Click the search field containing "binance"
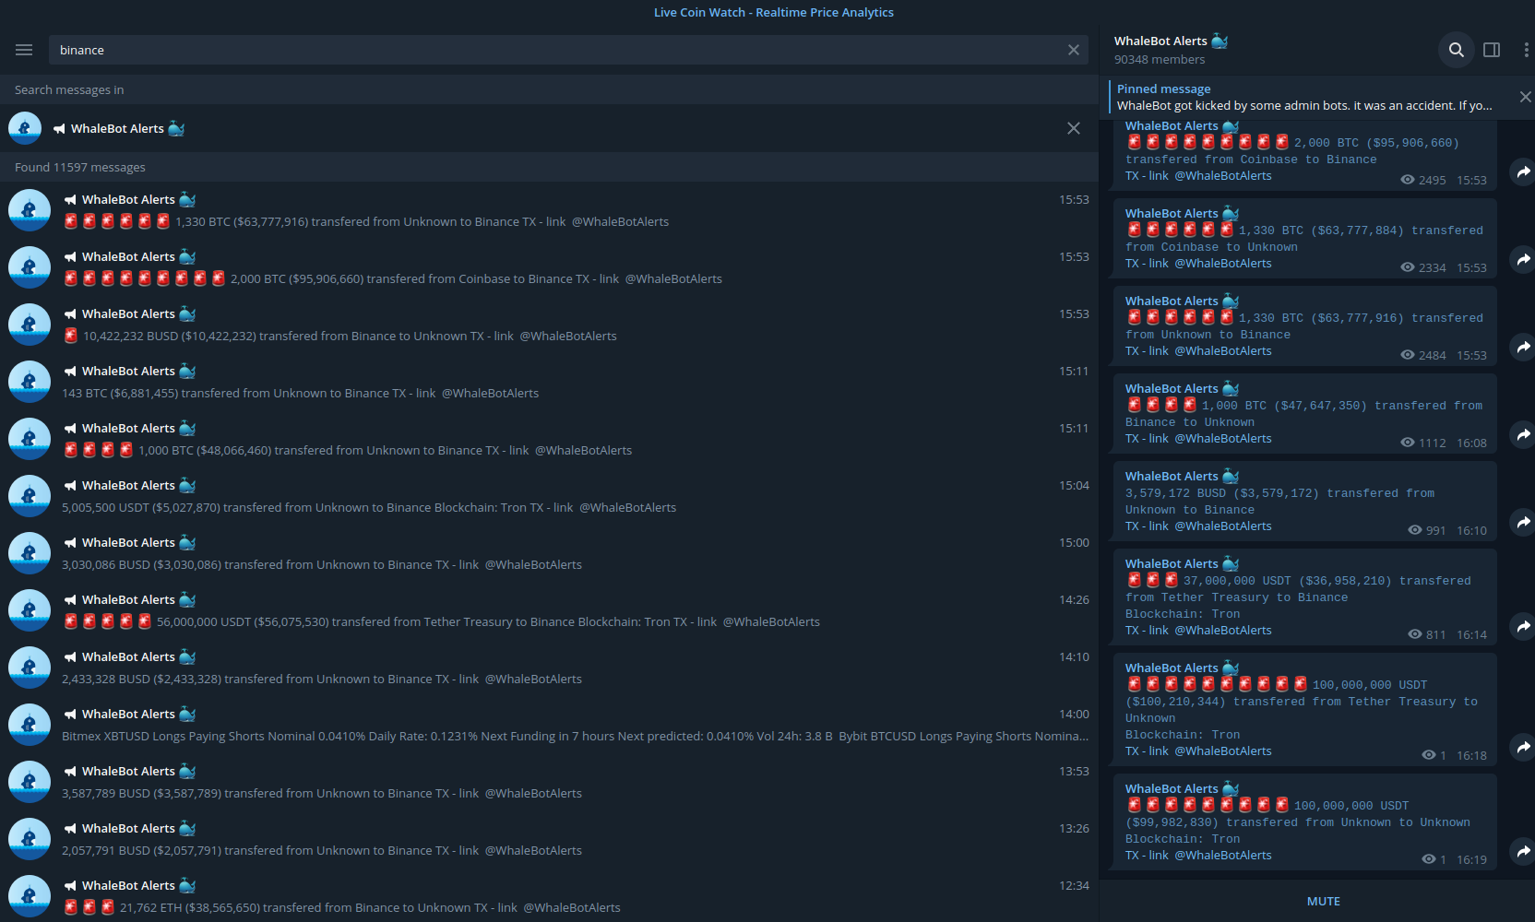The height and width of the screenshot is (922, 1535). click(x=567, y=50)
